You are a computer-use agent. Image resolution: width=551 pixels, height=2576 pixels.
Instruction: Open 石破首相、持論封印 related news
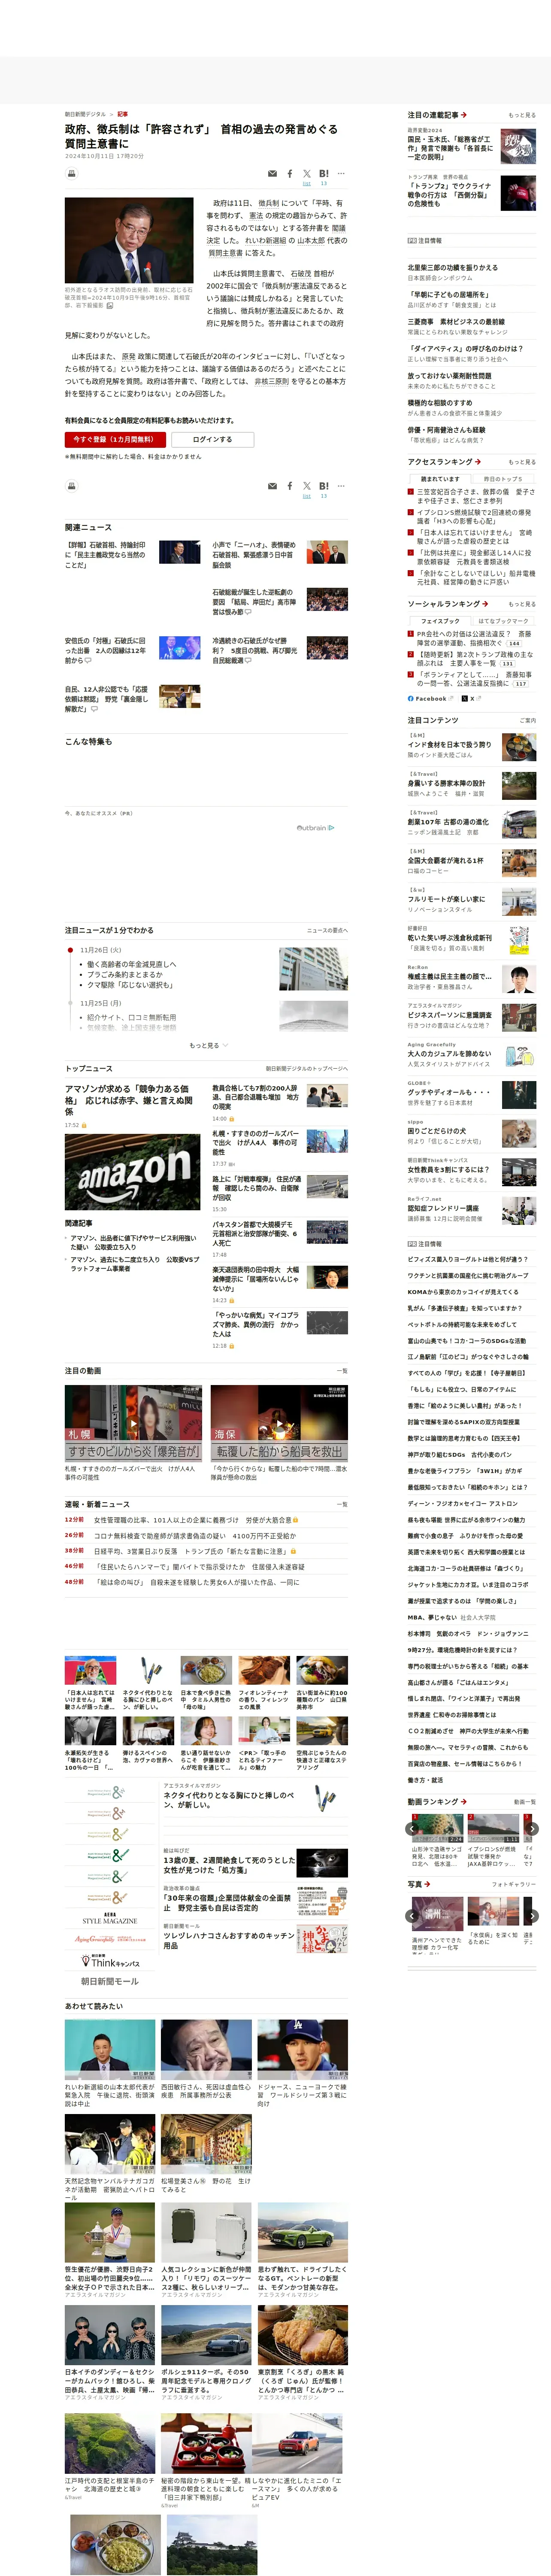pos(105,555)
